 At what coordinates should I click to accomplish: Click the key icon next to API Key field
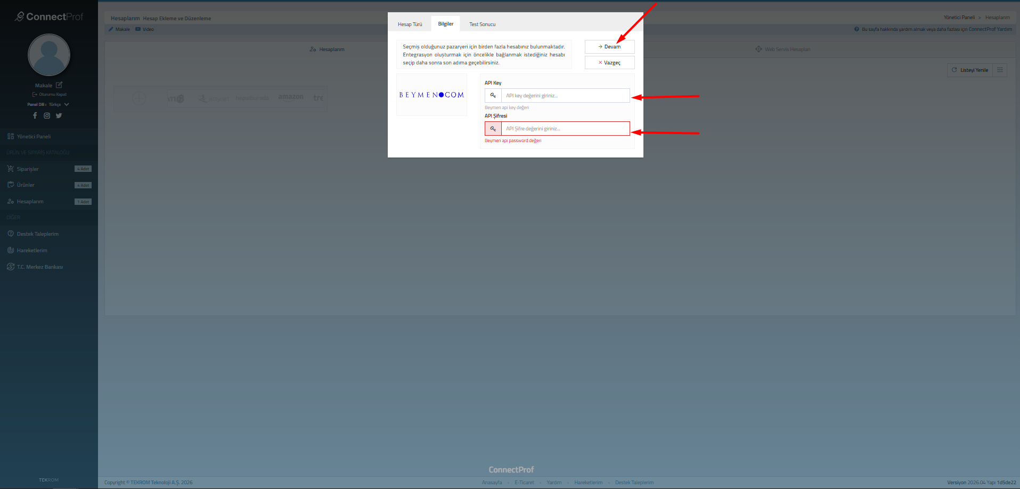click(x=493, y=96)
